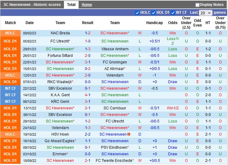This screenshot has width=228, height=165.
Task: Click the red card icon beside HSV Hoek match
Action: pos(129,134)
